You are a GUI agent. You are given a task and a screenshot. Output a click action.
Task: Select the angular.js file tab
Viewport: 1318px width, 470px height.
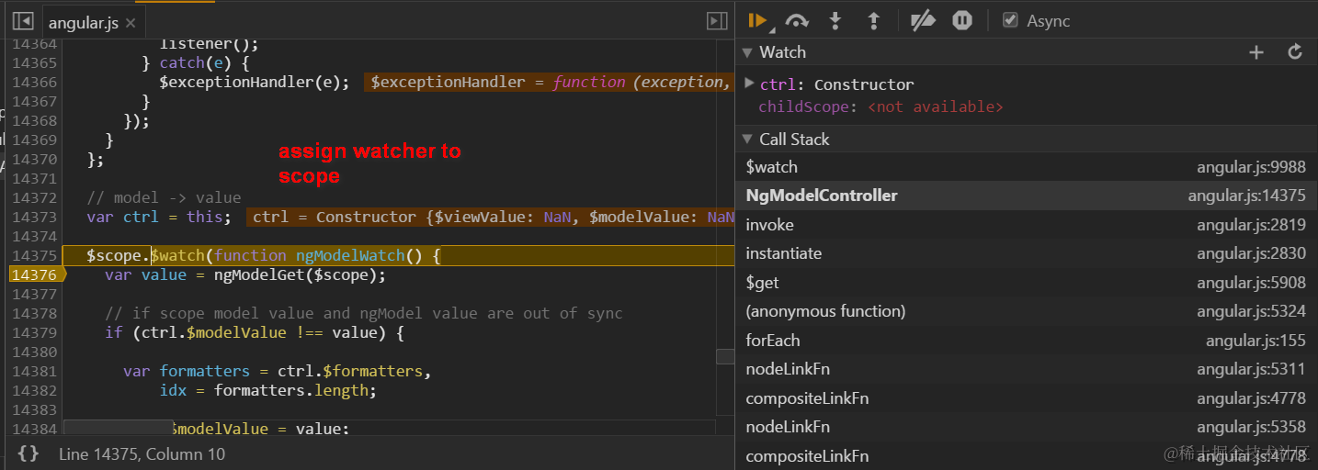[x=83, y=23]
